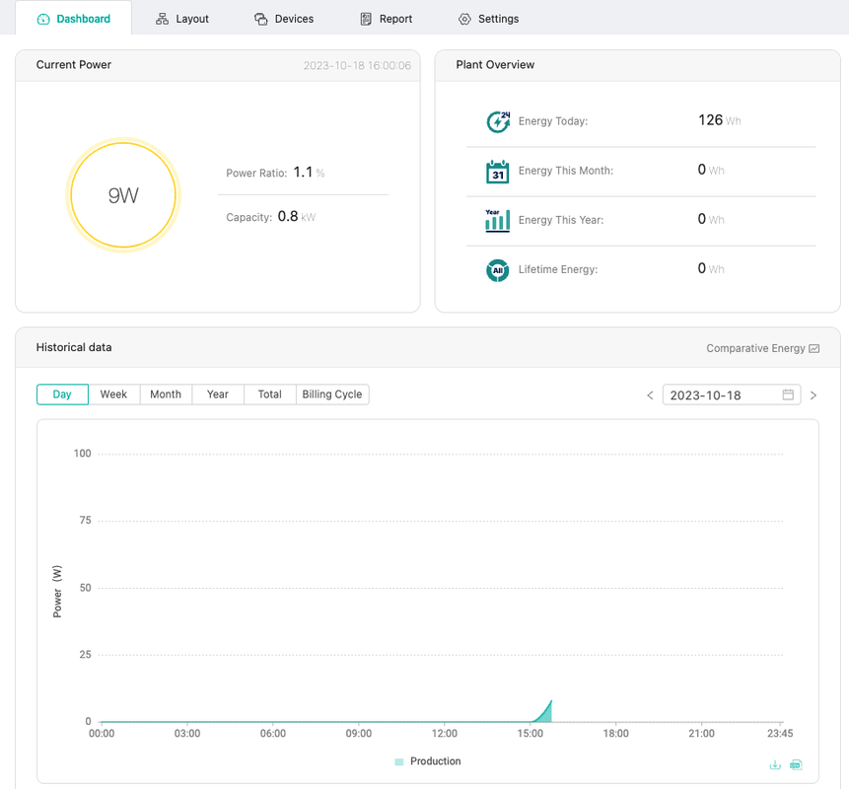Click the Plant Overview heading

495,64
